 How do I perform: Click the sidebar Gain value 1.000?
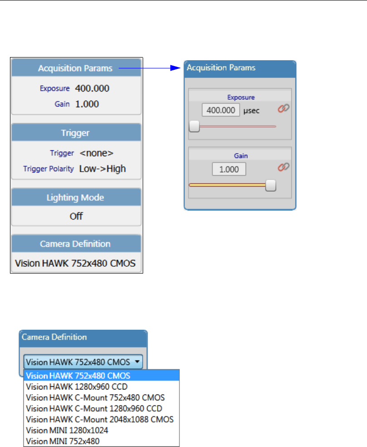pyautogui.click(x=87, y=104)
